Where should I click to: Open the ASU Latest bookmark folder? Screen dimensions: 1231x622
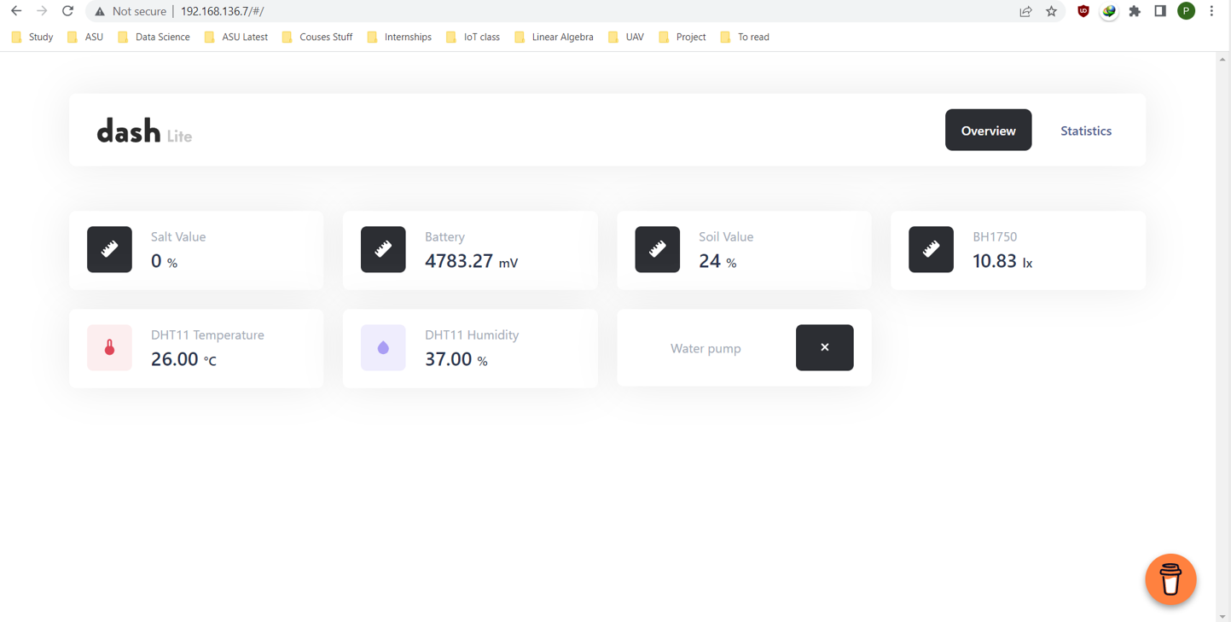pyautogui.click(x=236, y=37)
